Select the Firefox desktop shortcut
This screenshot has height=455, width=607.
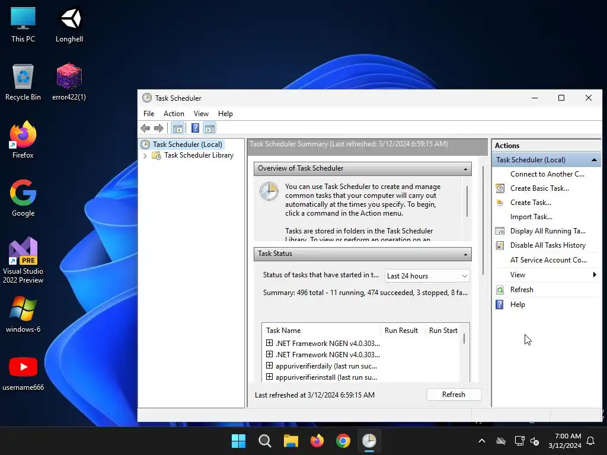23,140
